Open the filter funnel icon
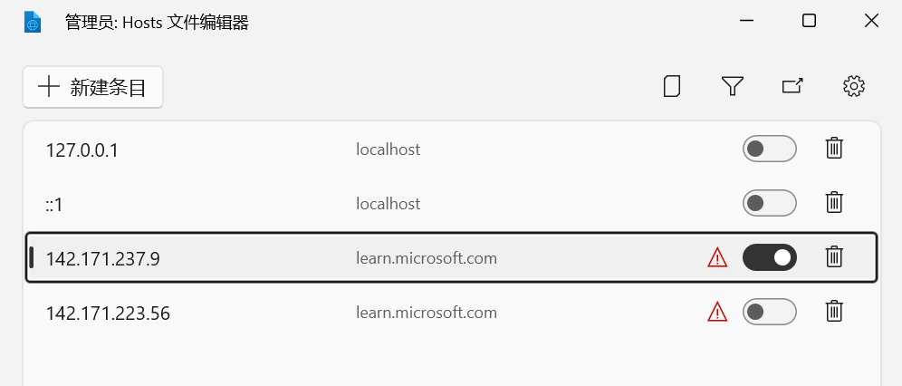Viewport: 902px width, 386px height. [x=733, y=86]
